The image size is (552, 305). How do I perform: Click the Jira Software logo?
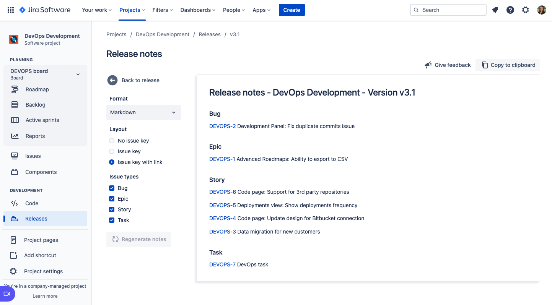[45, 10]
